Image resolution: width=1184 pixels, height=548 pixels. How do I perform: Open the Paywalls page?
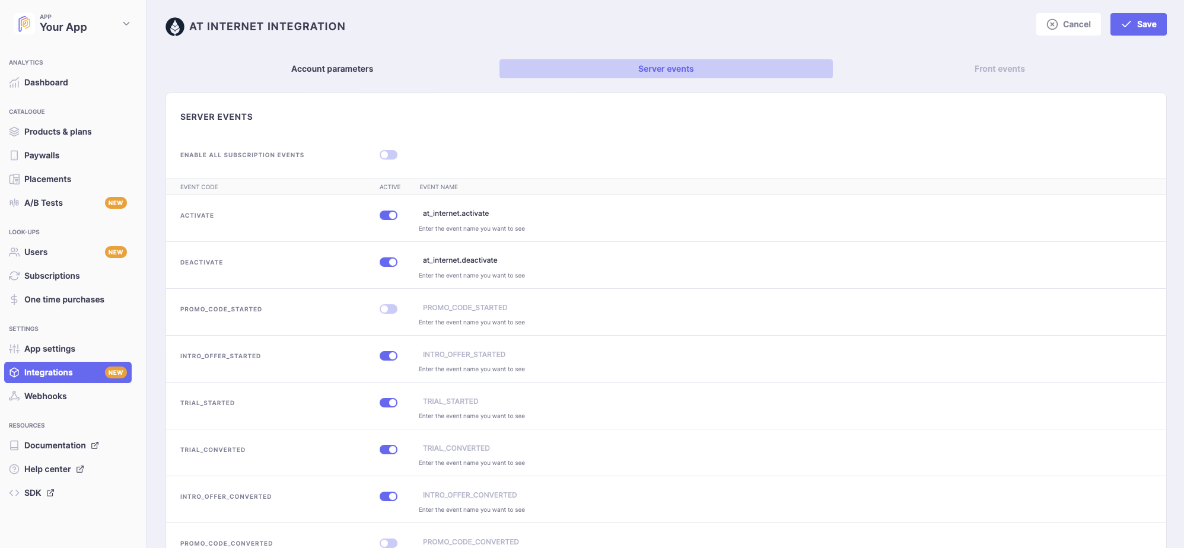[x=68, y=155]
